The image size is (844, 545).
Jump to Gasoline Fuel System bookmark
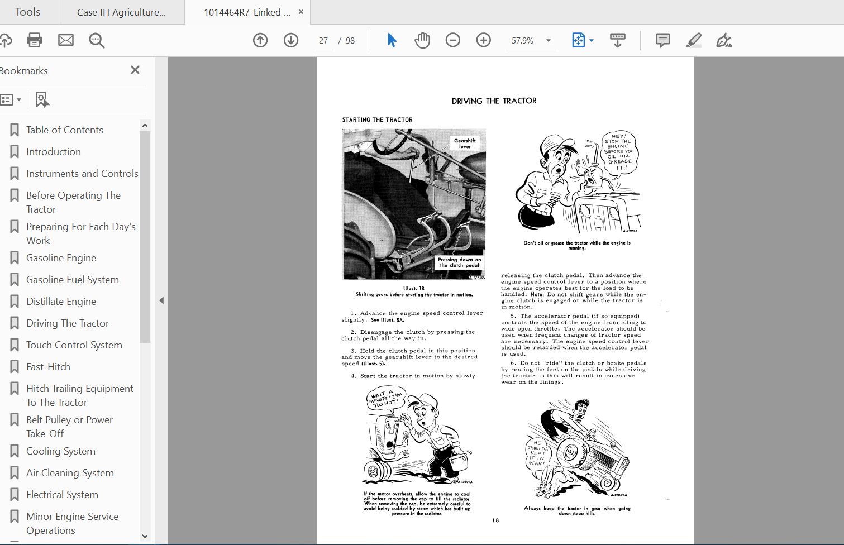tap(73, 280)
